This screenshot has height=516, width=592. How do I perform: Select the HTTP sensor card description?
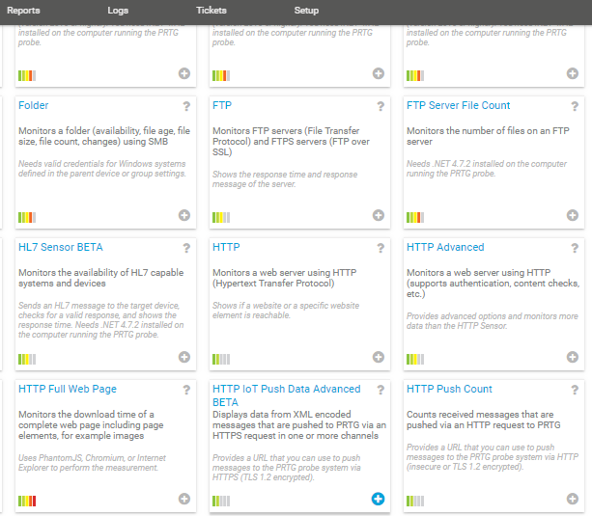point(286,279)
